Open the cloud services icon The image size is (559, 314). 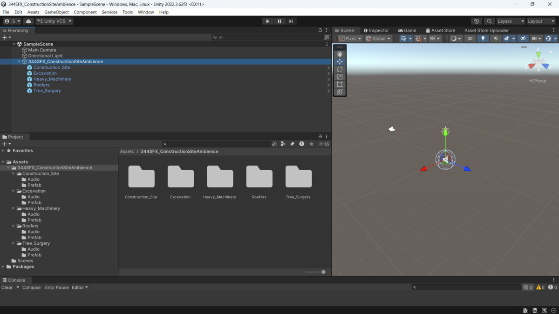click(x=28, y=21)
